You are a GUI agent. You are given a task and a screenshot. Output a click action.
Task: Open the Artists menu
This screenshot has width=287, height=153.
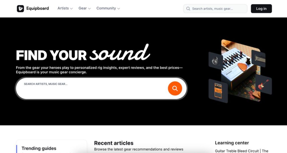[x=65, y=8]
